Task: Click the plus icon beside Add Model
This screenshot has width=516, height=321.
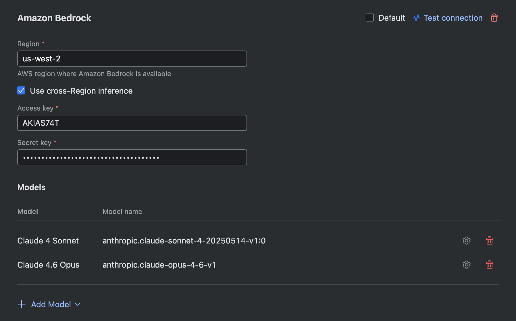Action: pyautogui.click(x=22, y=304)
